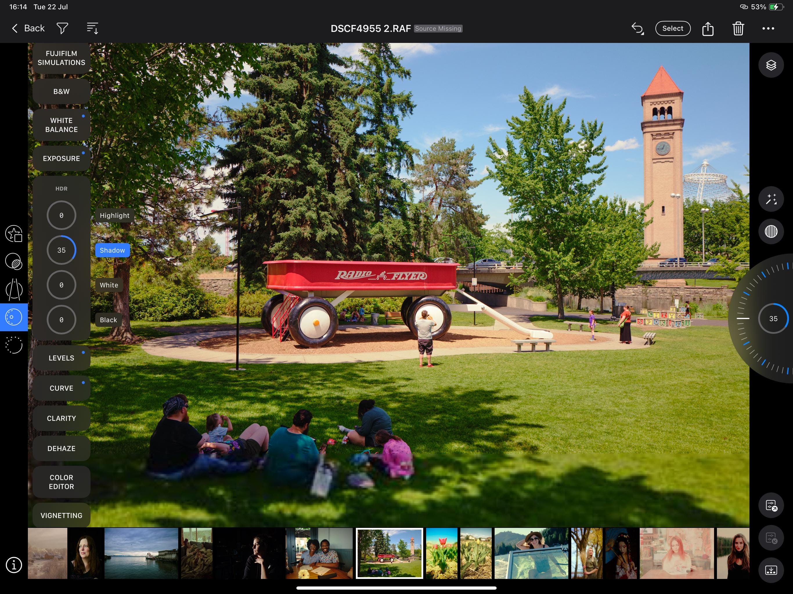Image resolution: width=793 pixels, height=594 pixels.
Task: Tap the battery indicator in status bar
Action: (776, 7)
